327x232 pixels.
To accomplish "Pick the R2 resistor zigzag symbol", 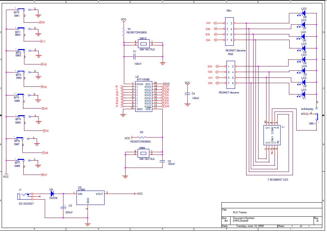I will click(x=142, y=137).
